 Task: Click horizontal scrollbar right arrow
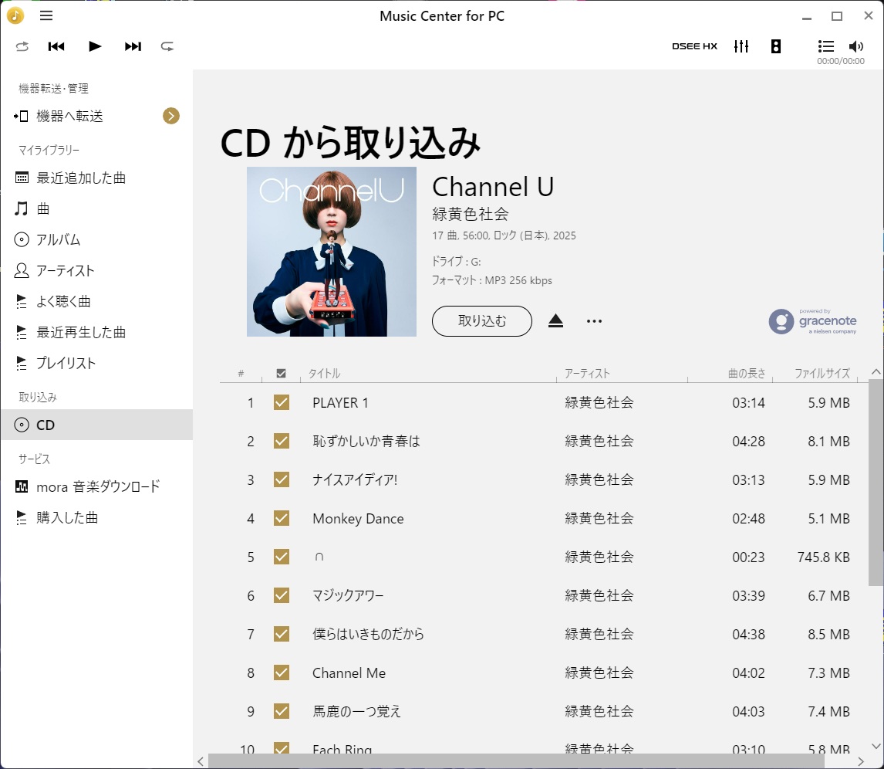(861, 761)
